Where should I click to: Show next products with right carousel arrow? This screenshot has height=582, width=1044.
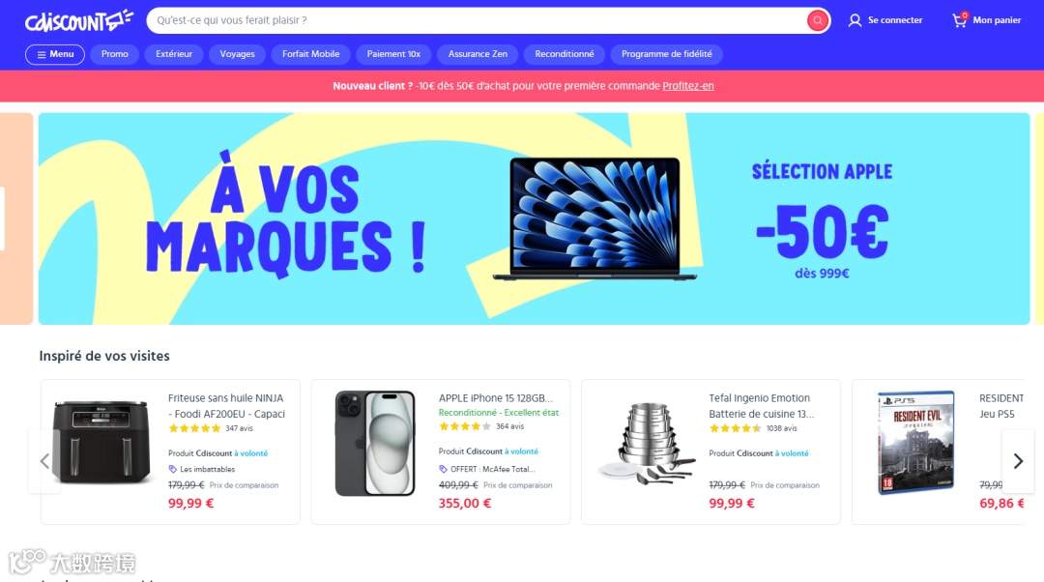click(x=1018, y=461)
